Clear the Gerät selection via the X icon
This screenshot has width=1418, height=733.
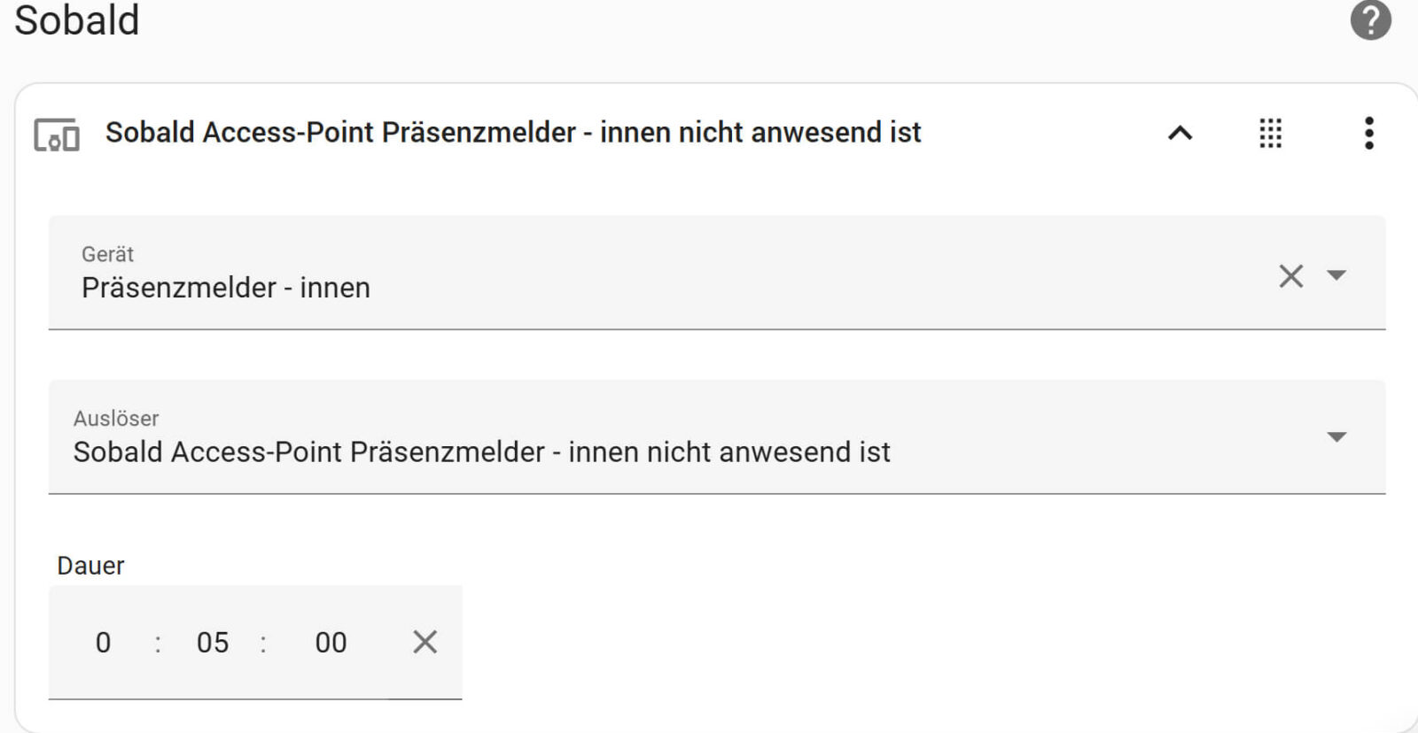point(1289,276)
